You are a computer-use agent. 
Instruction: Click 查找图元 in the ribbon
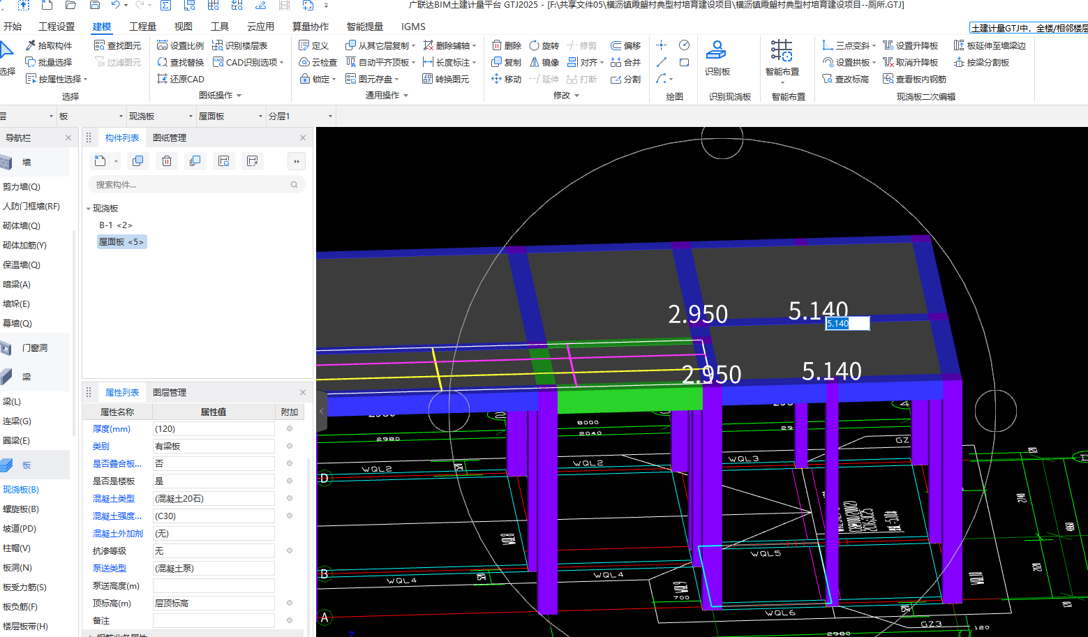[117, 45]
